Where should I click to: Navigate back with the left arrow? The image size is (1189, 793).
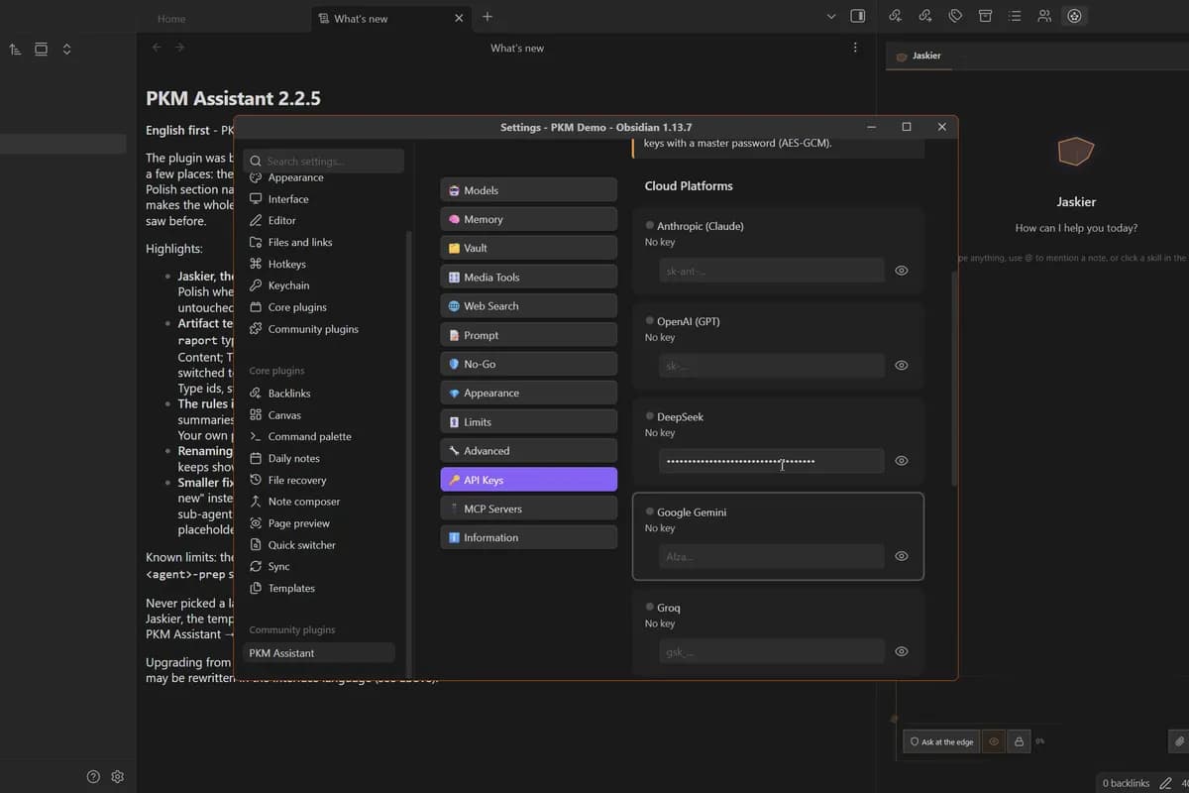[x=157, y=48]
